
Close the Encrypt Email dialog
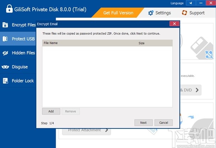[x=174, y=24]
